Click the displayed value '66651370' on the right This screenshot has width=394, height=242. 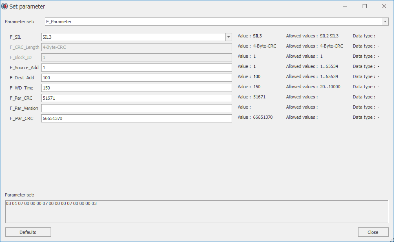[x=263, y=117]
